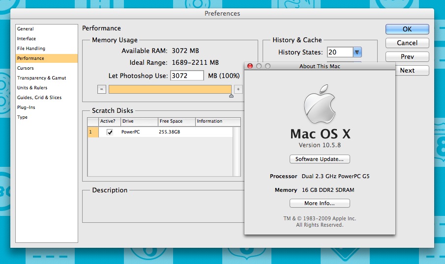Click the Drive column header
Image resolution: width=445 pixels, height=264 pixels.
pyautogui.click(x=139, y=122)
